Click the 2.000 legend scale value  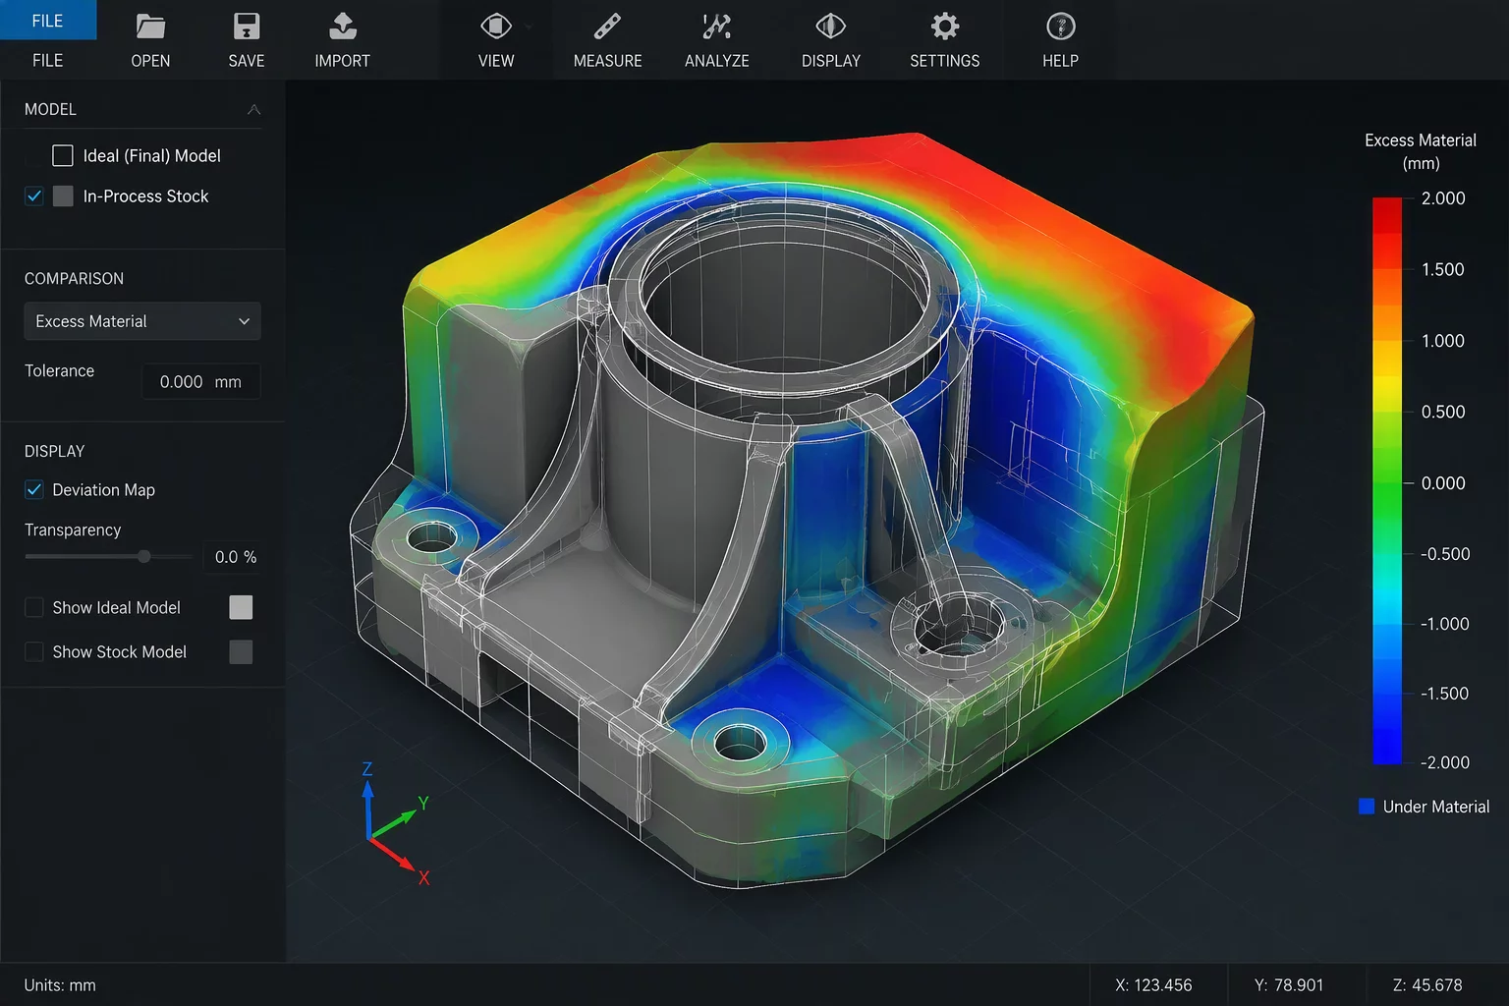1443,198
